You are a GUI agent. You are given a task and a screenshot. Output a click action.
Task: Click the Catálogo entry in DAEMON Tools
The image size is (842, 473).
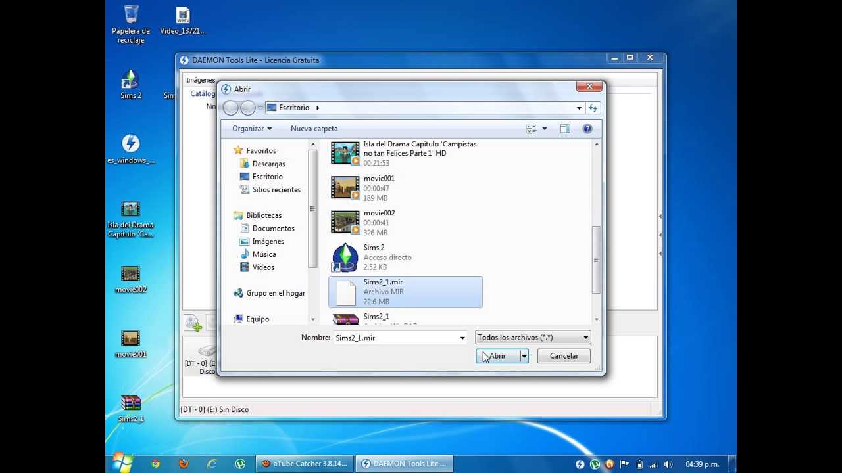click(203, 94)
